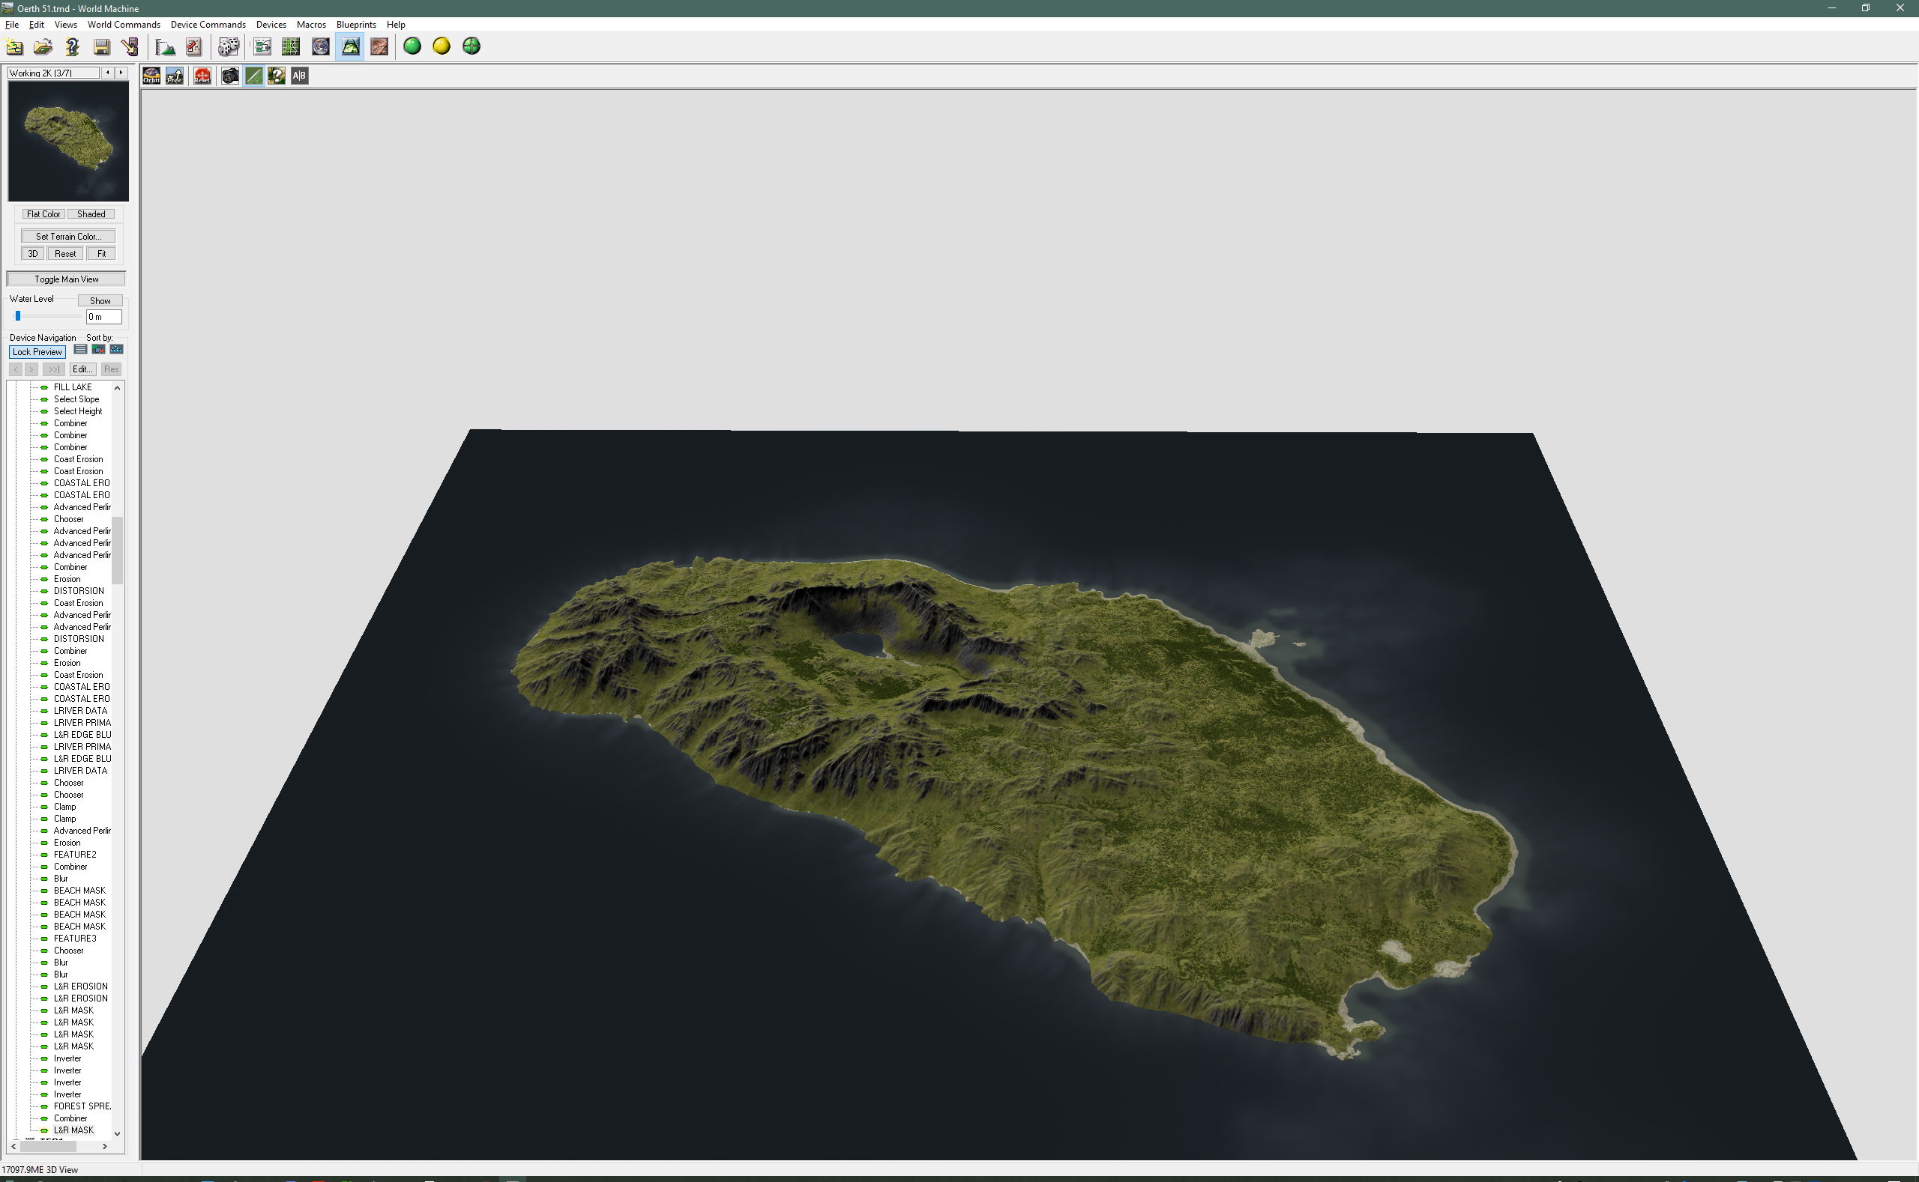This screenshot has width=1919, height=1182.
Task: Click the camera screenshot icon
Action: pos(230,76)
